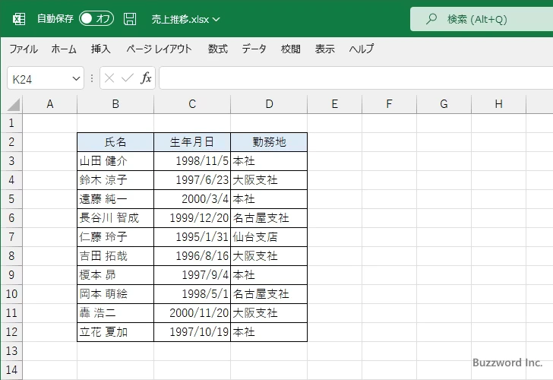Select 大阪支社 in row 11
Screen dimensions: 553x380
point(269,313)
